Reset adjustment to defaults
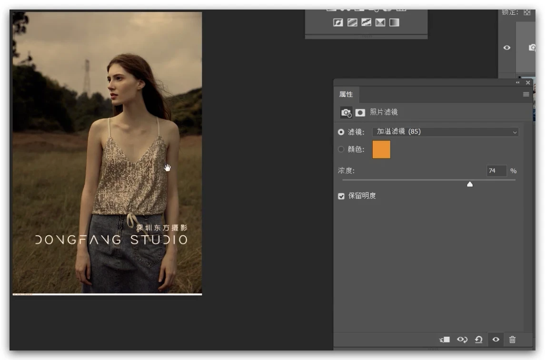The width and height of the screenshot is (545, 360). pos(479,340)
